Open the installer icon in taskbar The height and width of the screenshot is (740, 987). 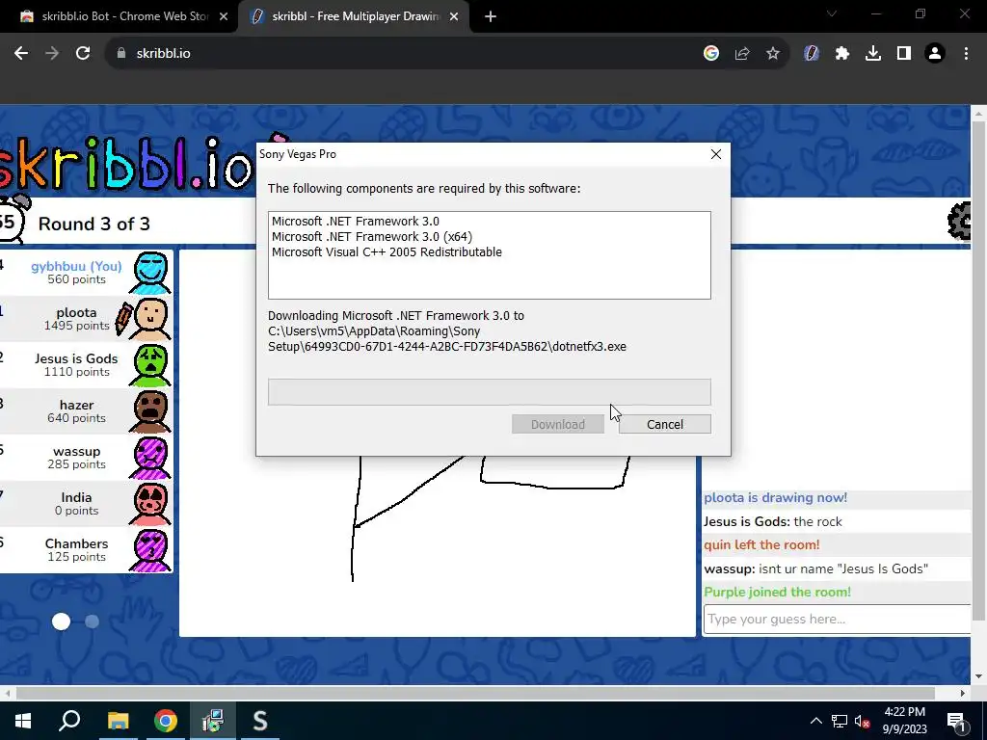[x=213, y=721]
